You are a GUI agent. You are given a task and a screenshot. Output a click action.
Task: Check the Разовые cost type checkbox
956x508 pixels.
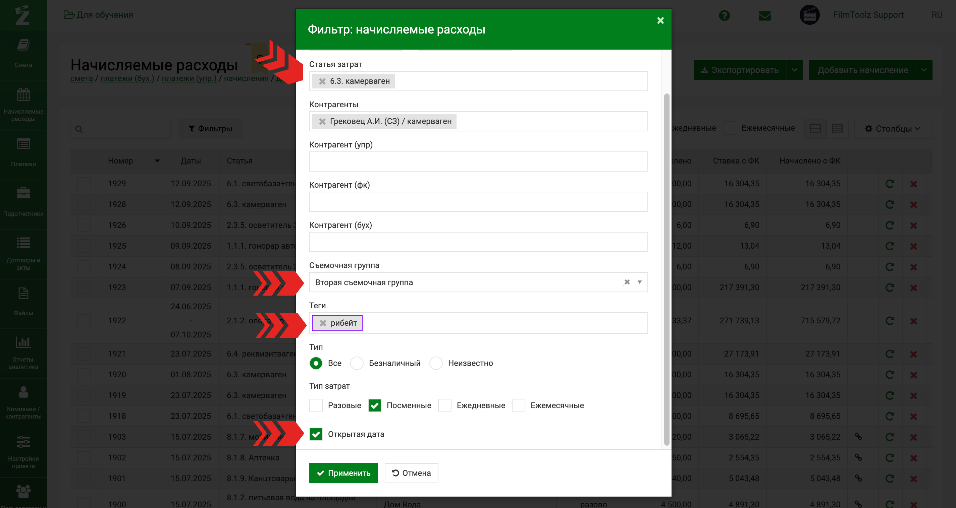(316, 406)
